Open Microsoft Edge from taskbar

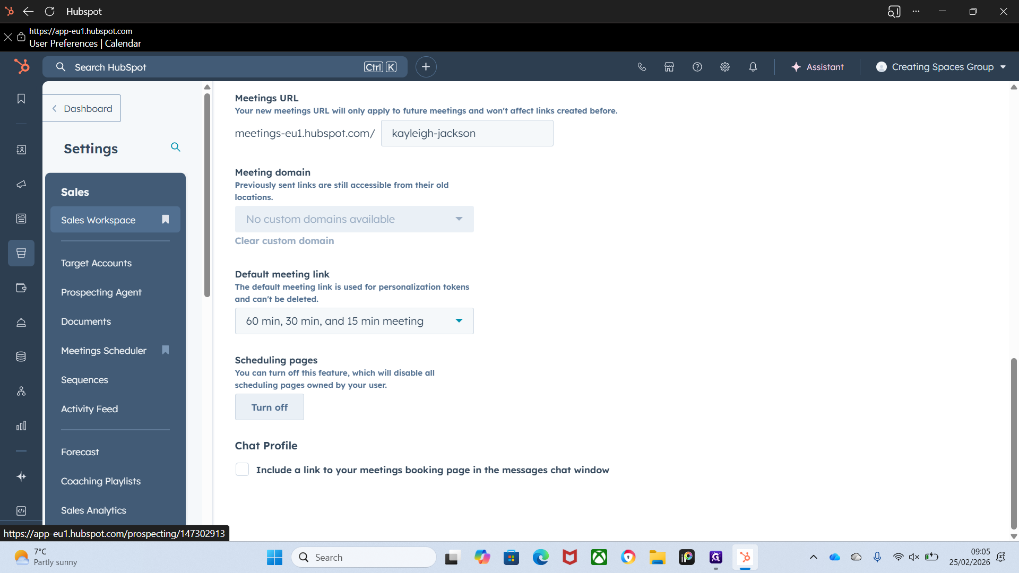(540, 557)
